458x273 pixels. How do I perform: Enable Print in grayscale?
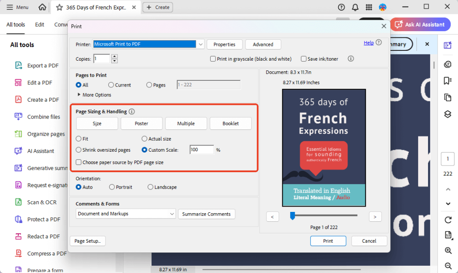click(213, 59)
